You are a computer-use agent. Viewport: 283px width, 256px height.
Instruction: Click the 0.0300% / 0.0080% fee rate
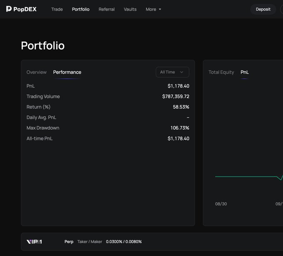tap(124, 241)
